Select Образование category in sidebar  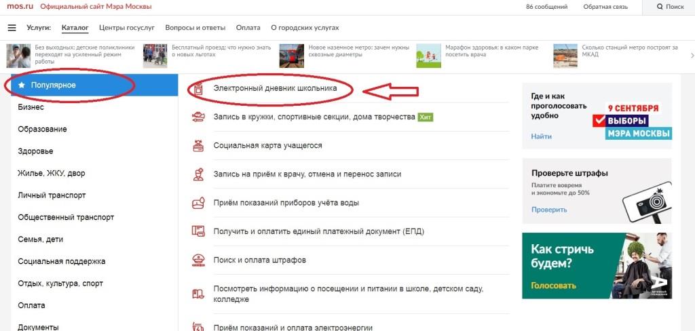(43, 130)
